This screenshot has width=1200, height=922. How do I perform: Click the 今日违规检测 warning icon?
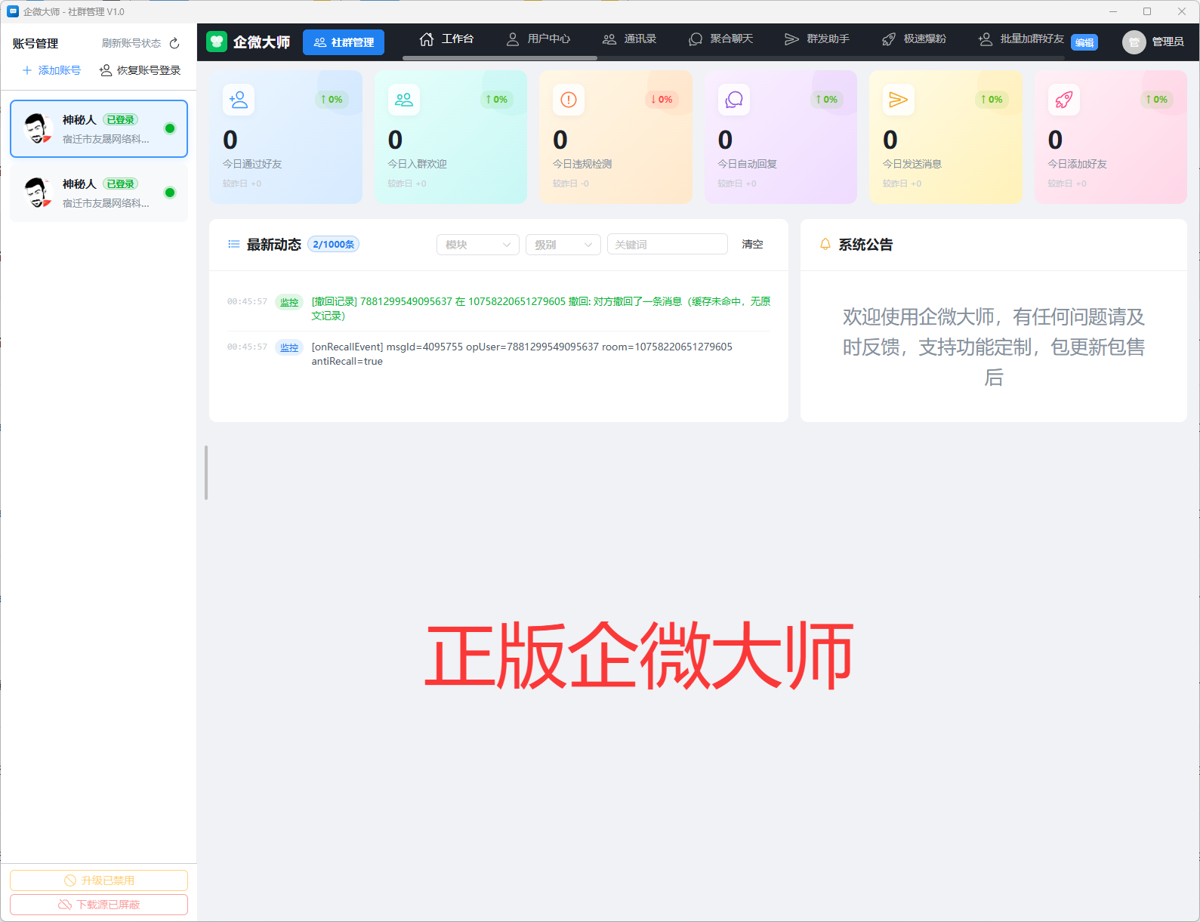pyautogui.click(x=569, y=100)
